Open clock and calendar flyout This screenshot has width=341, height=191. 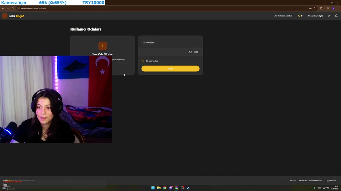pos(335,188)
